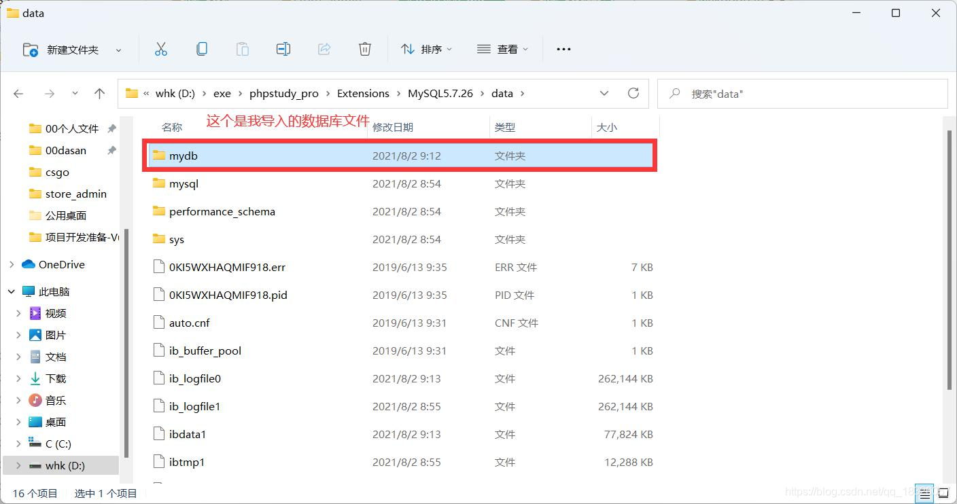Screen dimensions: 957x504
Task: Click the Delete trash can icon
Action: (x=365, y=49)
